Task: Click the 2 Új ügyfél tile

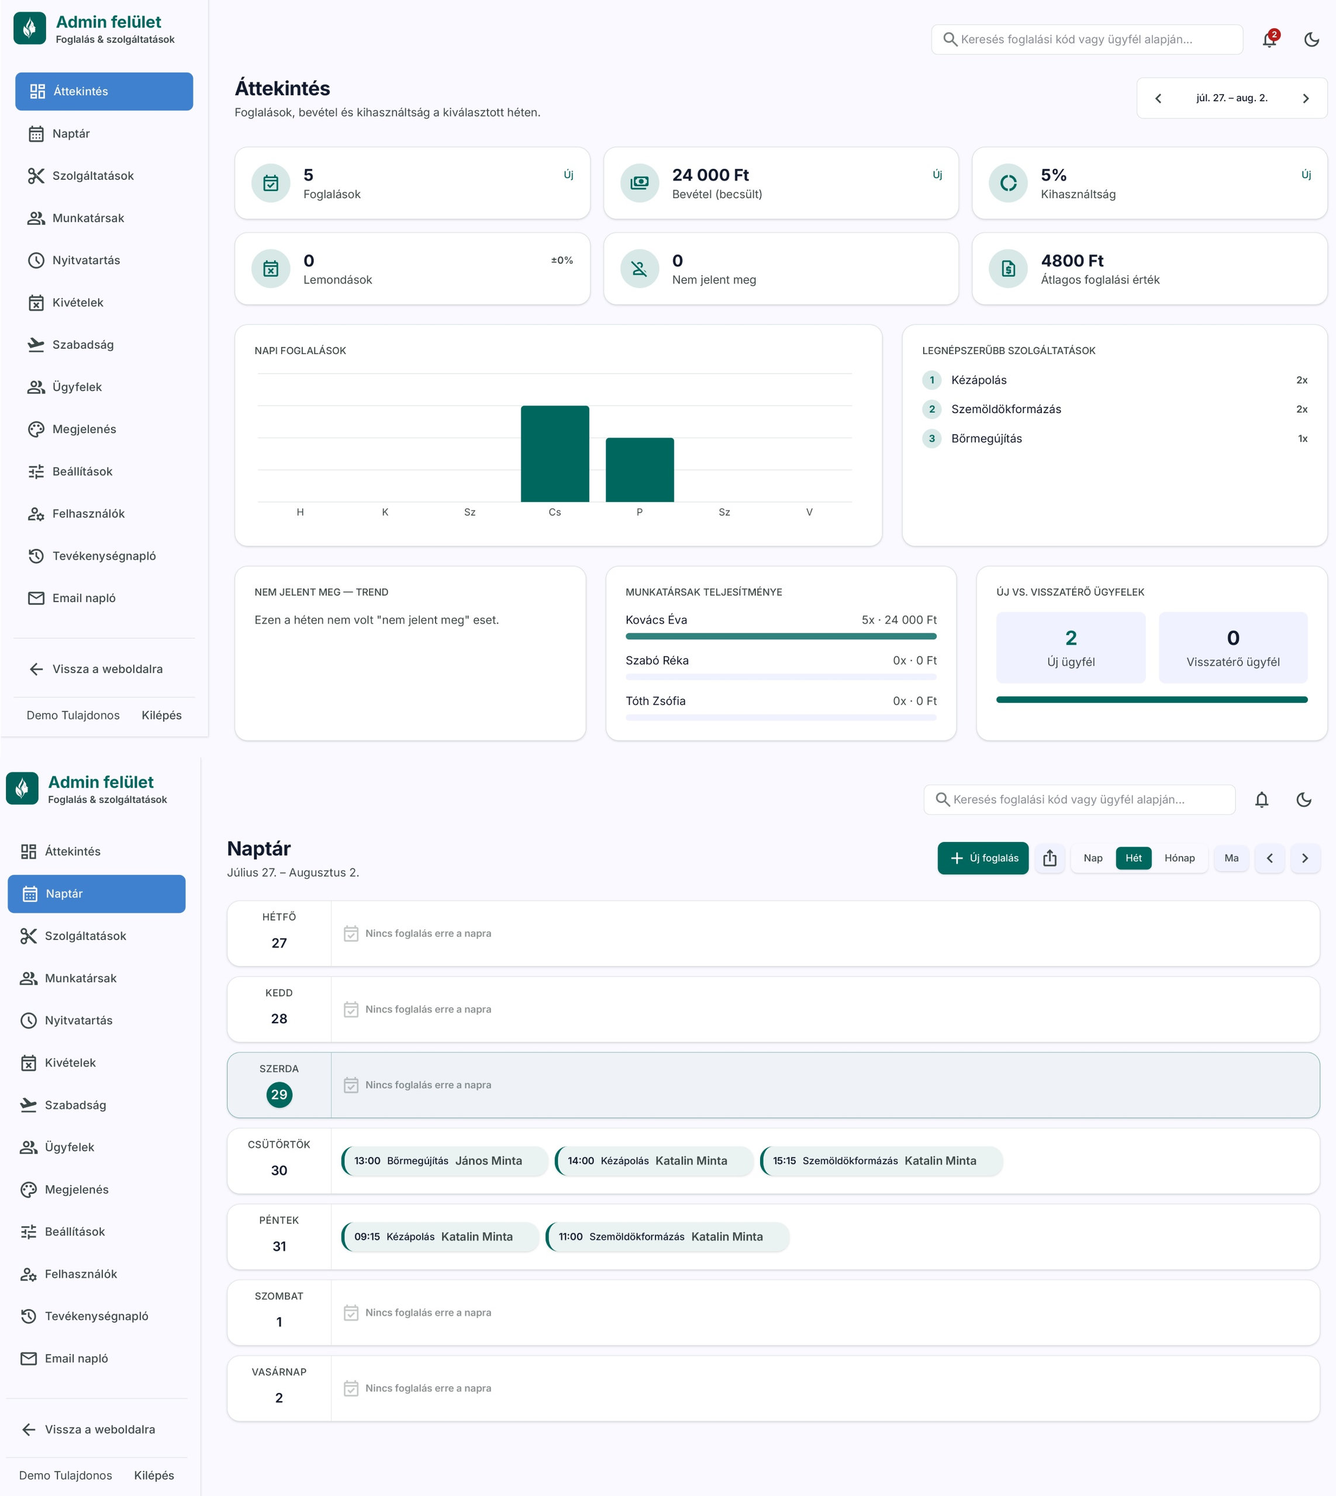Action: point(1071,648)
